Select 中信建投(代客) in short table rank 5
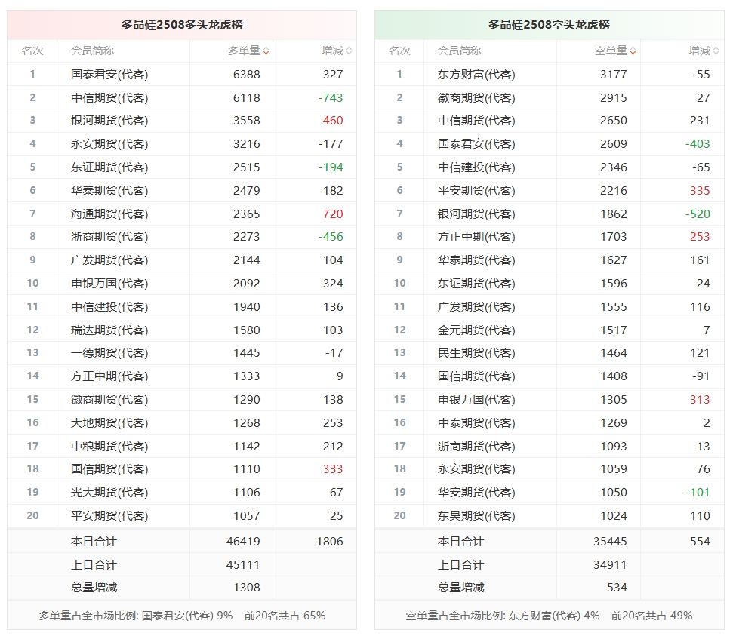The height and width of the screenshot is (639, 736). (x=476, y=167)
